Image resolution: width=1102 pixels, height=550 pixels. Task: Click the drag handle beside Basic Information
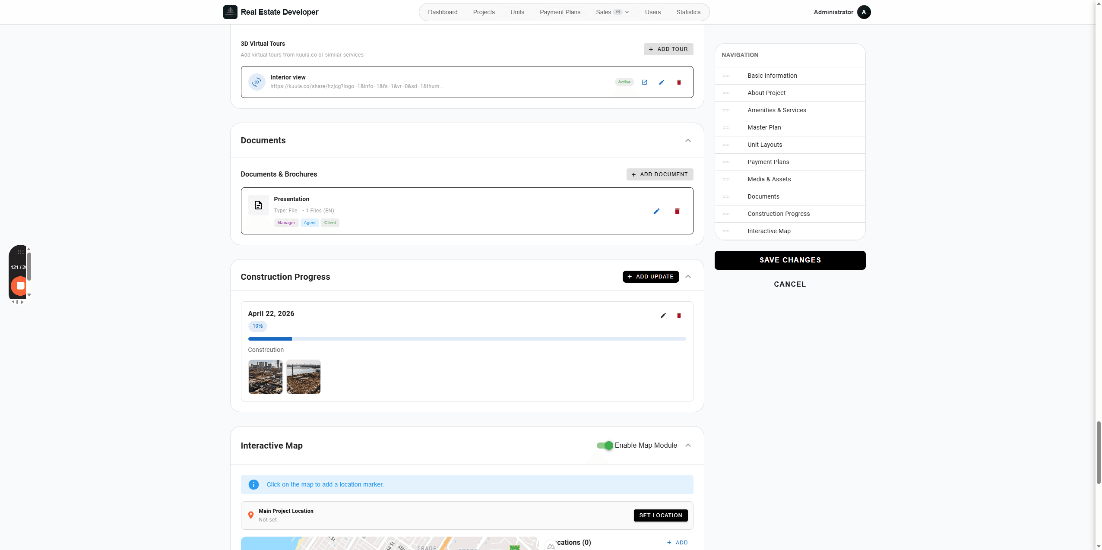point(726,76)
